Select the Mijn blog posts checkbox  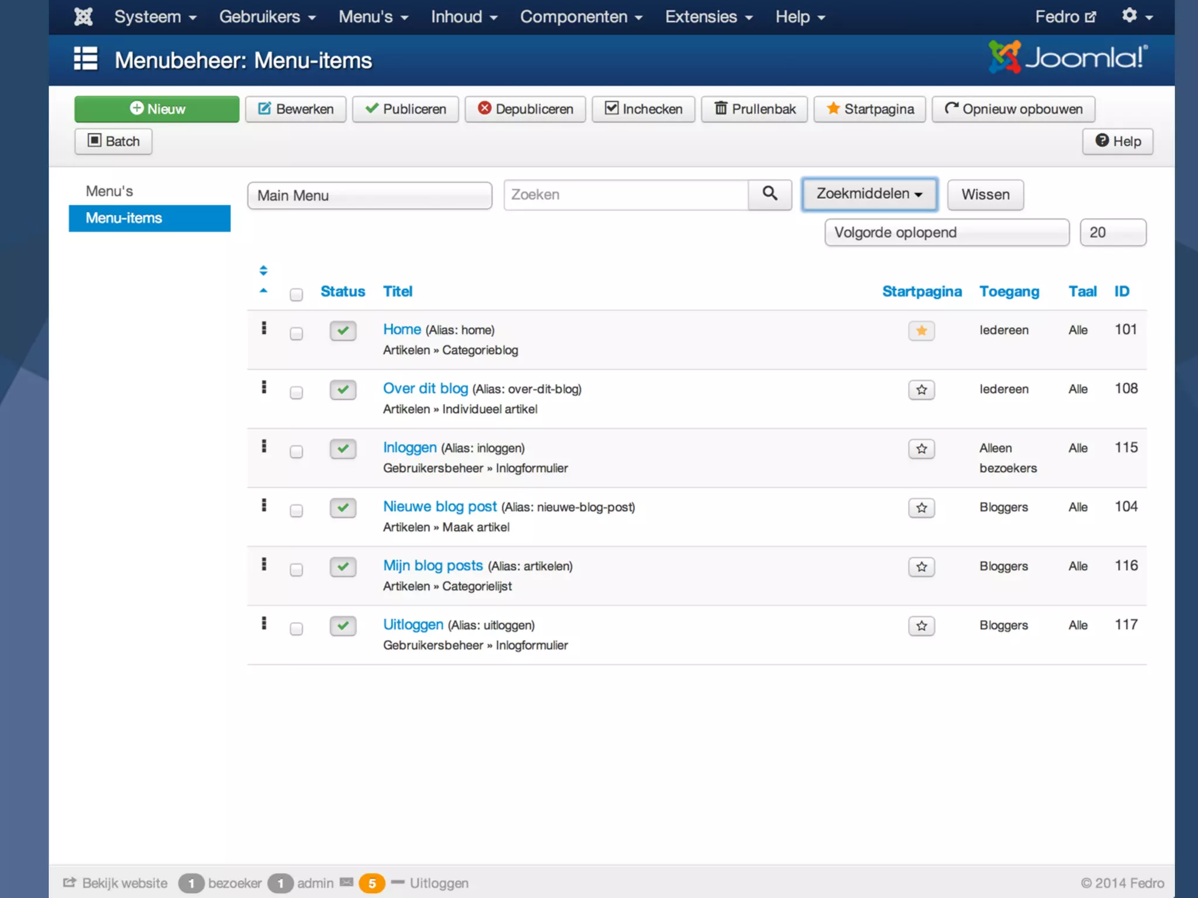(x=296, y=569)
